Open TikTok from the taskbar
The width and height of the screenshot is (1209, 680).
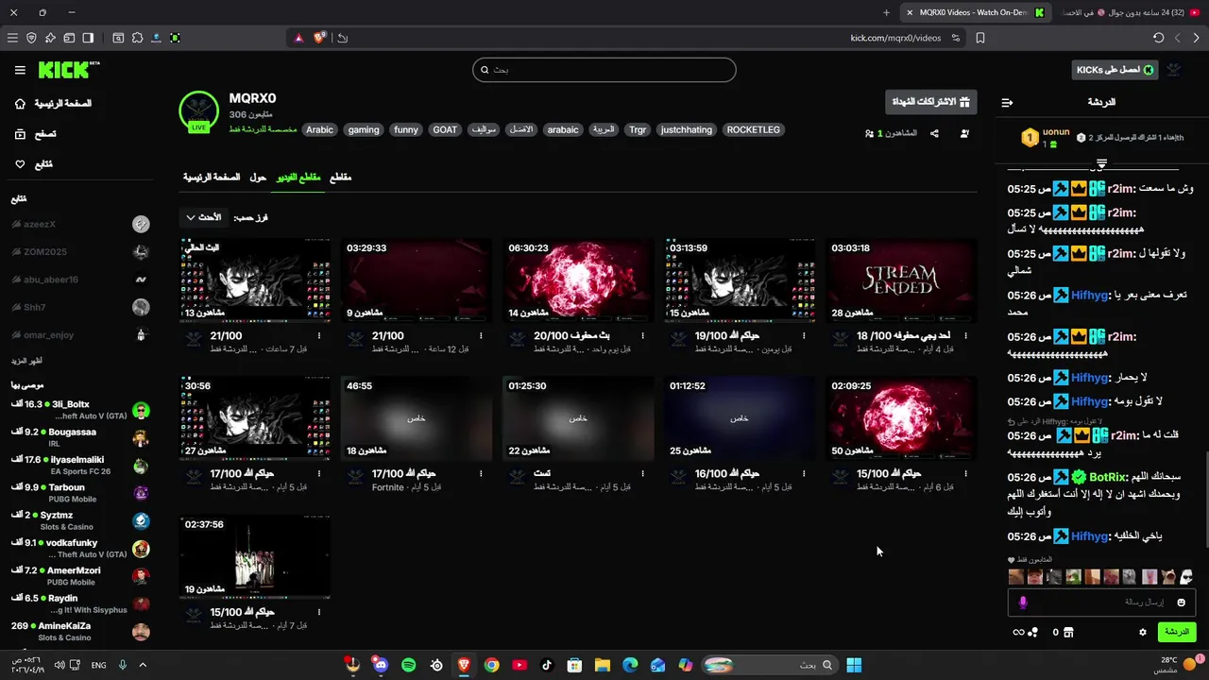coord(547,665)
